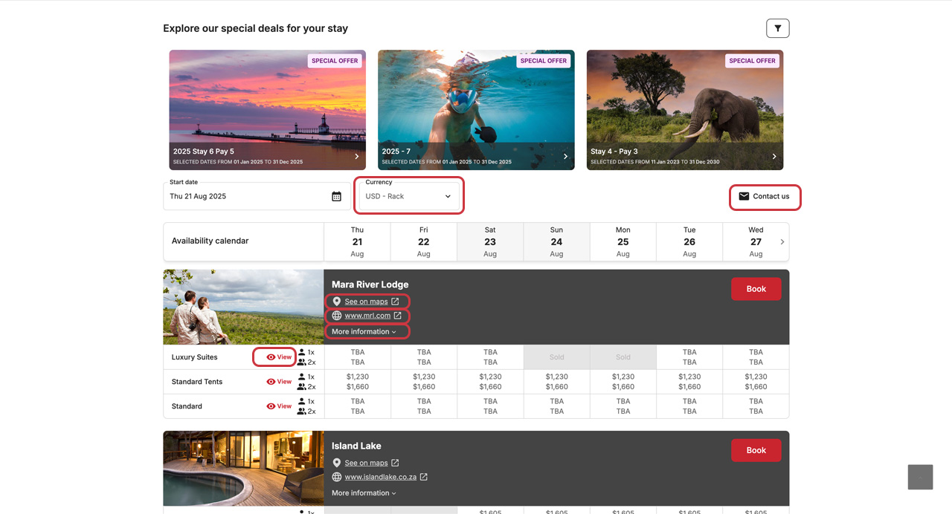Click Standard Tents price cell for Wed 27
The width and height of the screenshot is (952, 514).
[756, 382]
